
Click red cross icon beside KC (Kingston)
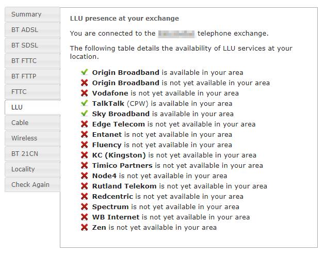coord(84,155)
